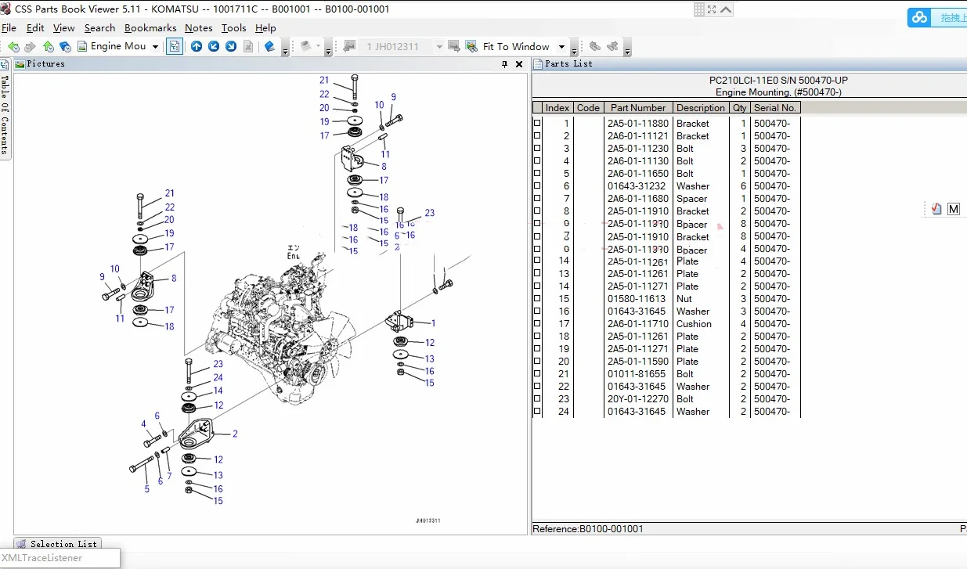
Task: Check the box for index 1 Bracket
Action: 537,124
